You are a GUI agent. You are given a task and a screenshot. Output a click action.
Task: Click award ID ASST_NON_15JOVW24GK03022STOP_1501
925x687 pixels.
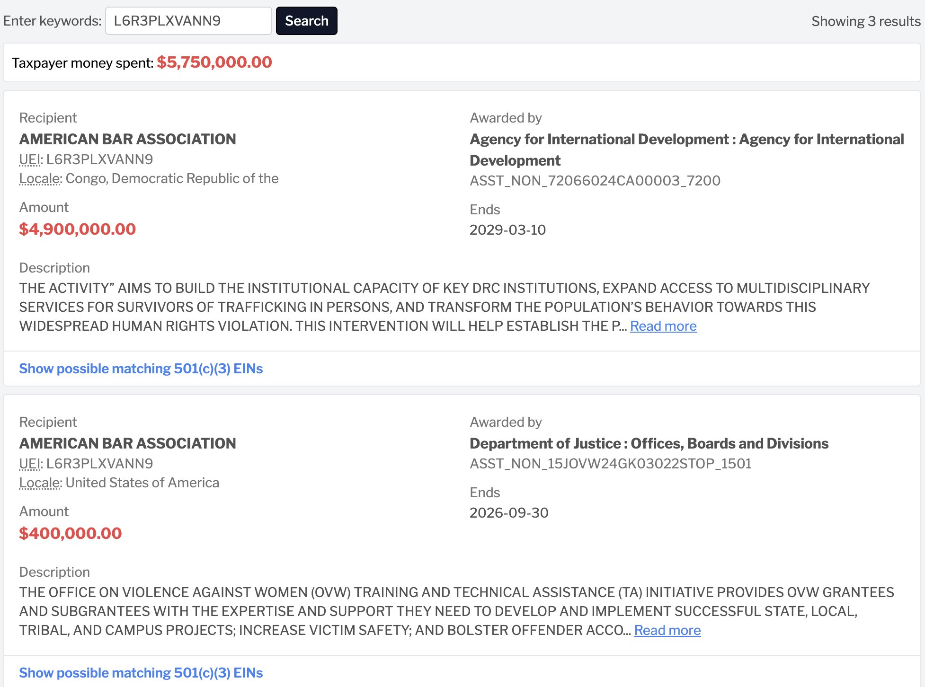611,463
